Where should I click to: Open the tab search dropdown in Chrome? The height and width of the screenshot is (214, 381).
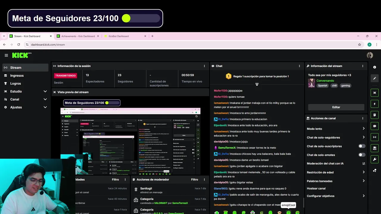coord(4,36)
